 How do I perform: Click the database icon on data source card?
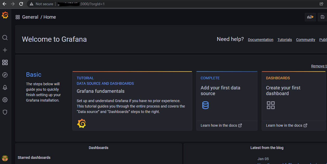coord(205,105)
